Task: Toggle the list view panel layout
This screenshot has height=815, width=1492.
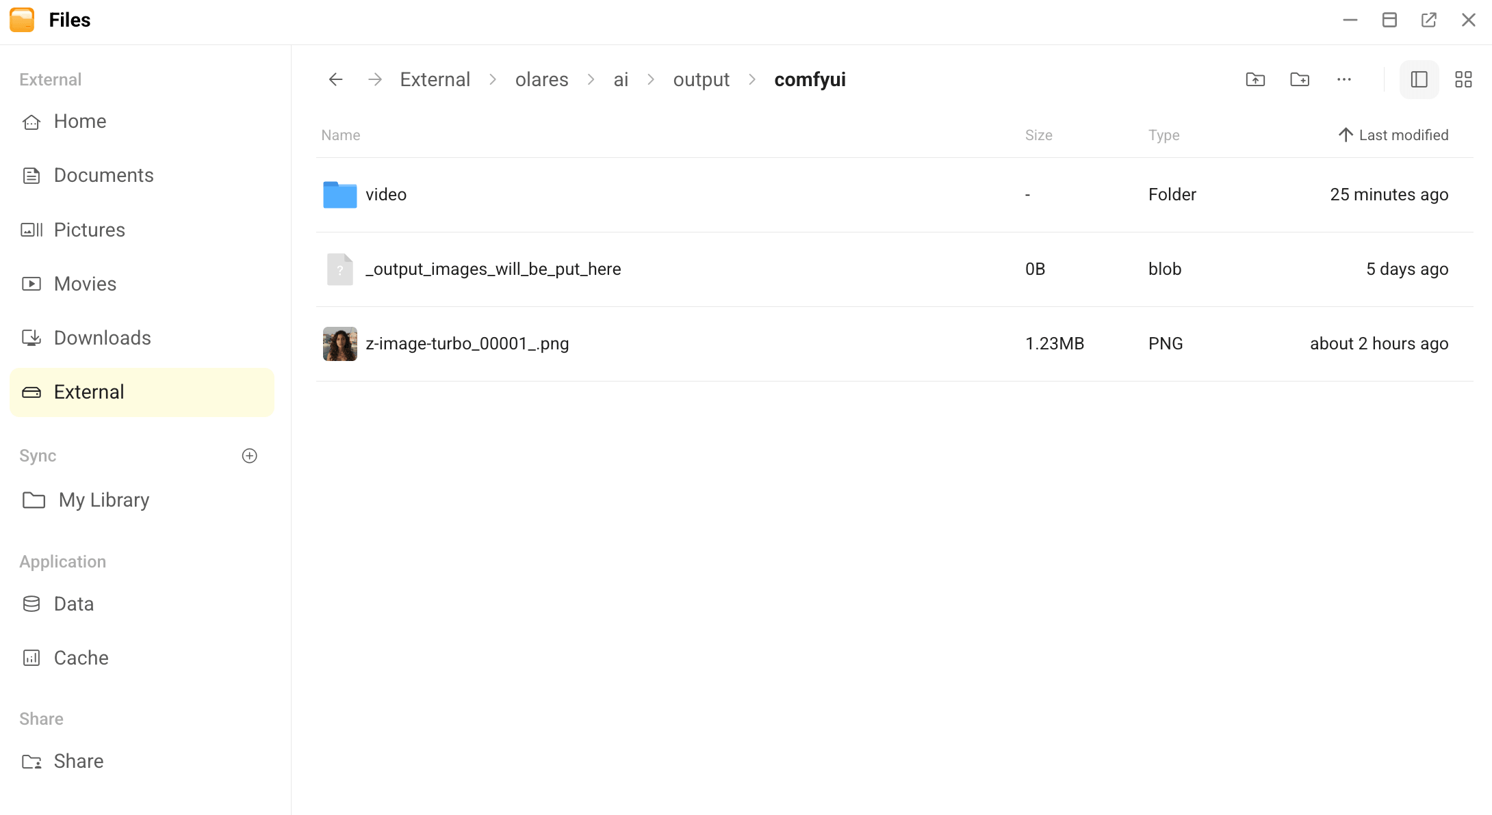Action: [x=1419, y=79]
